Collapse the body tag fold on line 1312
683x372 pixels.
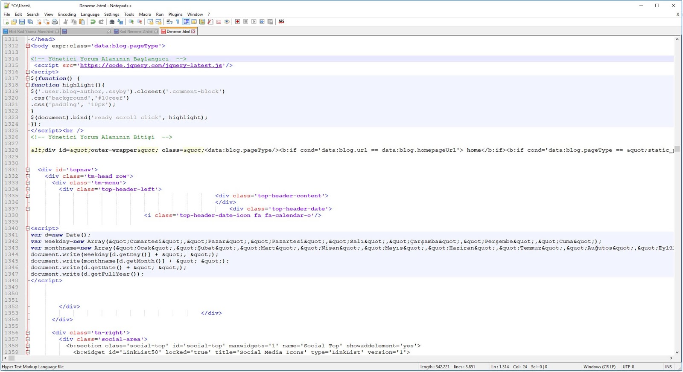(x=28, y=46)
